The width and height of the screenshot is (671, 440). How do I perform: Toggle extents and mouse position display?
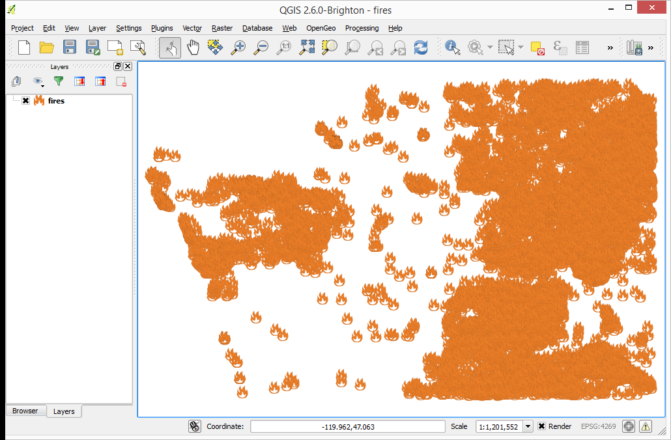(194, 426)
